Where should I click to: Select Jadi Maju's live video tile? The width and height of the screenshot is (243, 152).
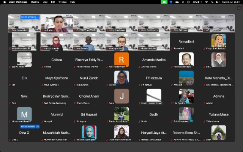click(x=57, y=23)
